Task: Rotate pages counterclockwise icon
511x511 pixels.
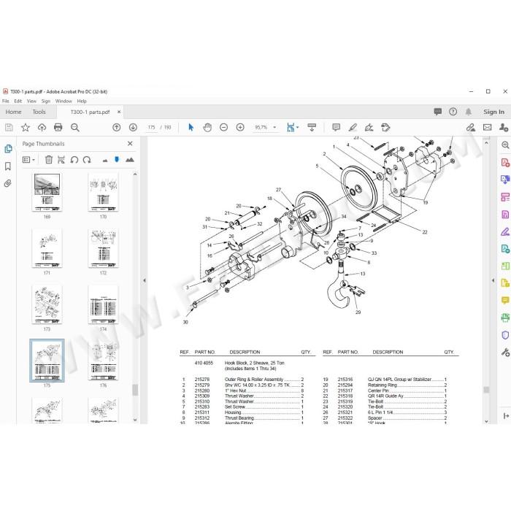Action: point(74,160)
